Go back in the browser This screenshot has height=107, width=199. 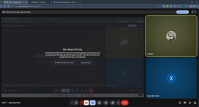click(1, 6)
